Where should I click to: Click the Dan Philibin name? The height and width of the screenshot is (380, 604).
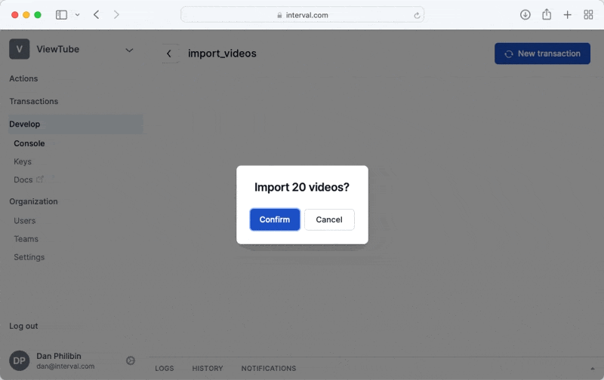coord(59,356)
